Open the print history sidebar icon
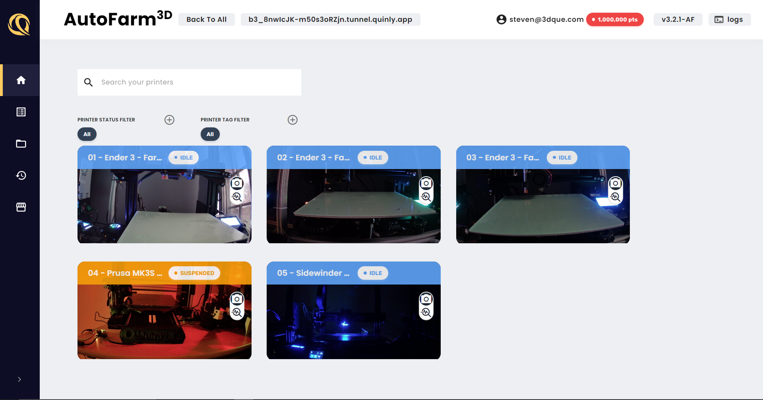The image size is (763, 400). [21, 175]
